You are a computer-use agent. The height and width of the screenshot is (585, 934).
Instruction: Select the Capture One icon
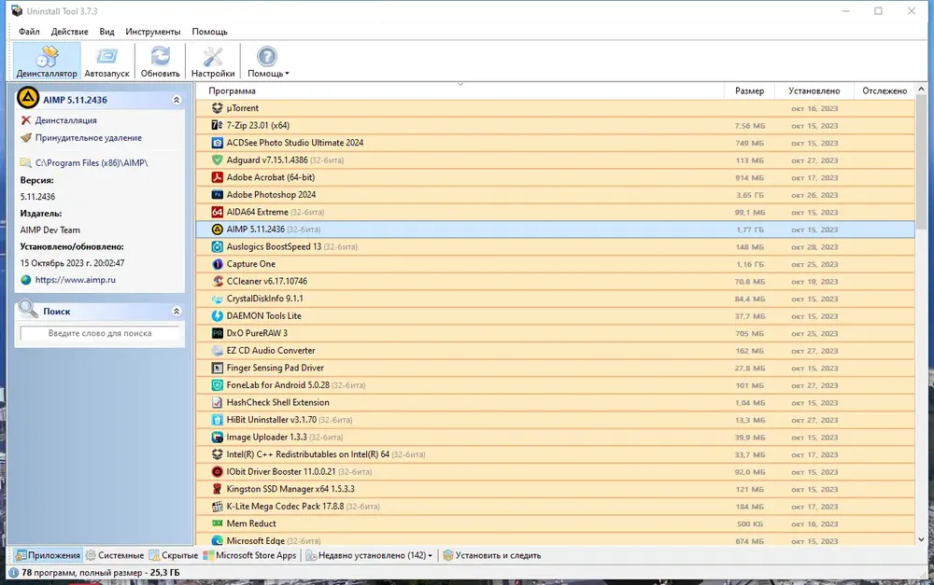click(218, 264)
